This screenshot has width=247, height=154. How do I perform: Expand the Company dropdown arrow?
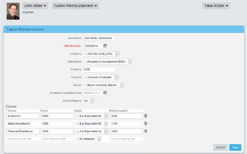click(x=117, y=54)
